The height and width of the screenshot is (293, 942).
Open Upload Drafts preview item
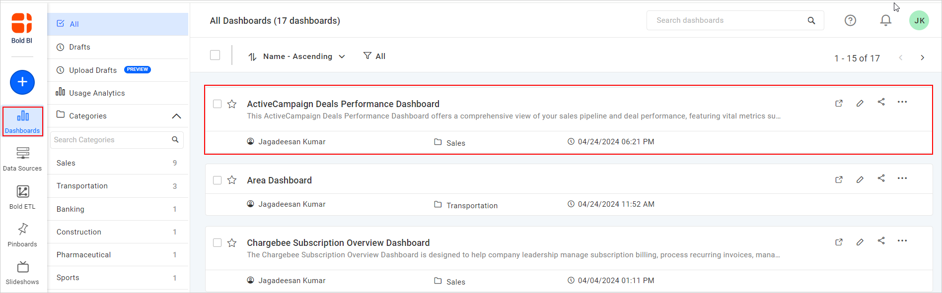coord(118,70)
